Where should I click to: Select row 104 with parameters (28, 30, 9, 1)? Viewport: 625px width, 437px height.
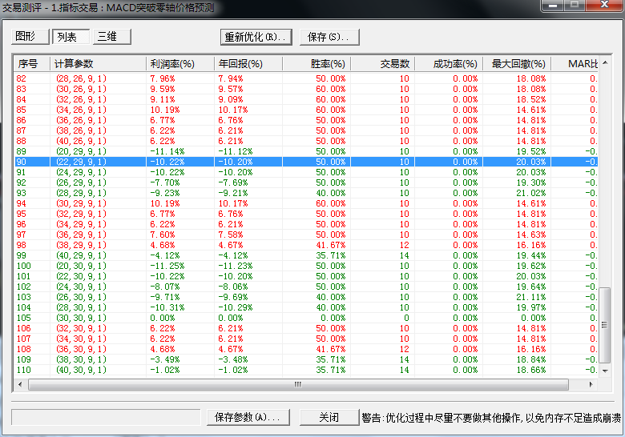point(306,307)
